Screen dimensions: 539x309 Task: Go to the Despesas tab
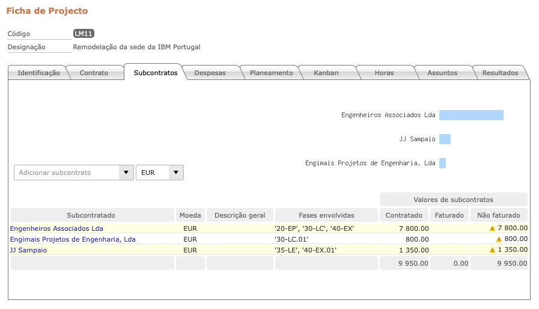click(x=210, y=73)
